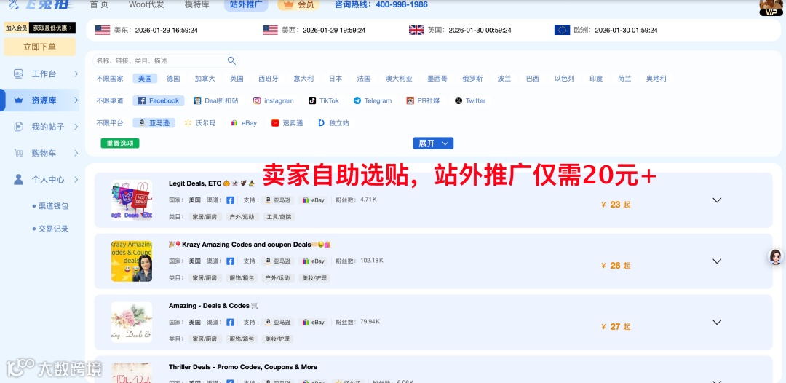Select 加拿大 country filter
Viewport: 786px width, 383px height.
(x=205, y=79)
